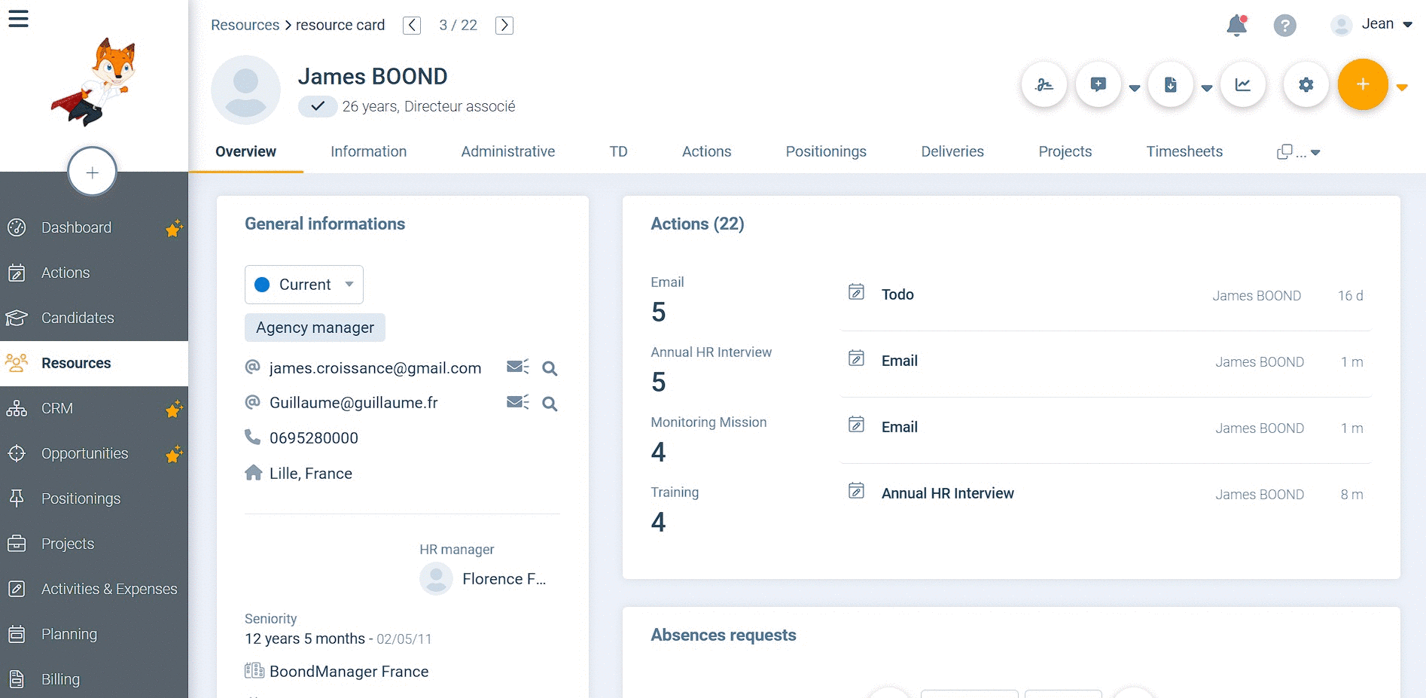Image resolution: width=1426 pixels, height=698 pixels.
Task: Click the signature toolbar icon
Action: [1044, 84]
